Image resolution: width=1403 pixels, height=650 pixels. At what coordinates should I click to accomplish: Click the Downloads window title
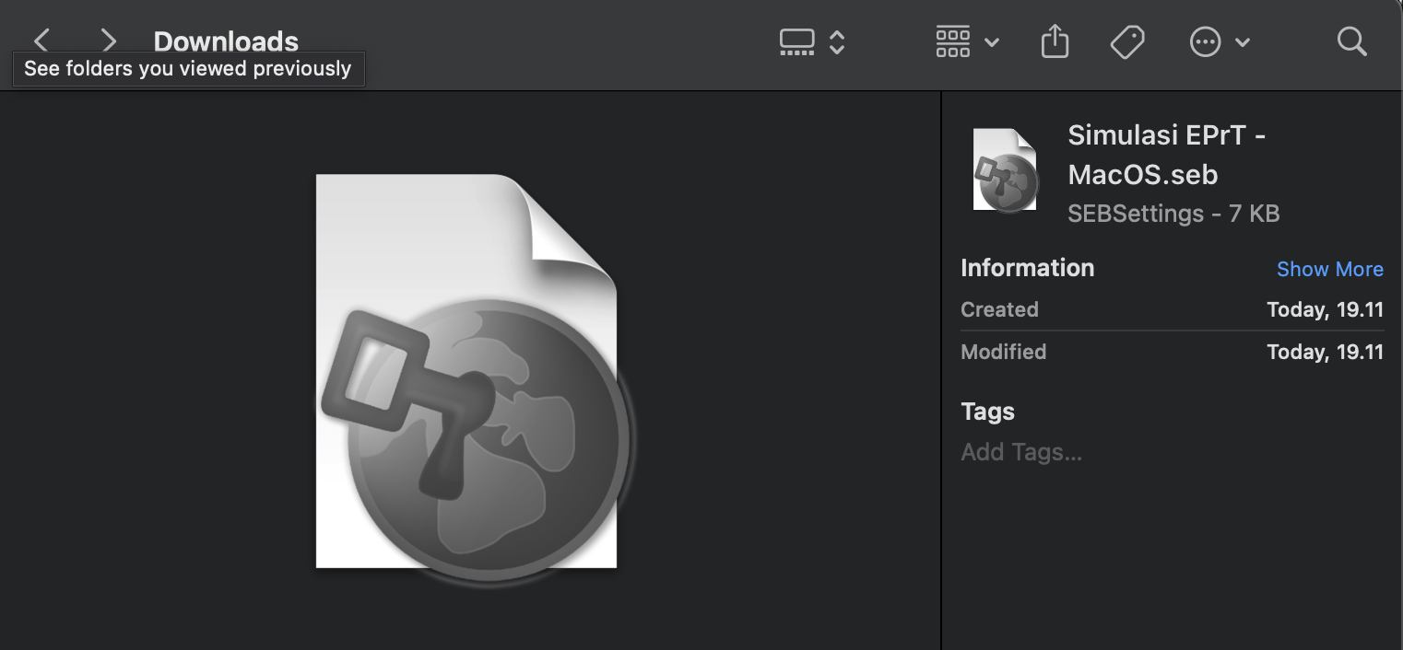pyautogui.click(x=226, y=41)
